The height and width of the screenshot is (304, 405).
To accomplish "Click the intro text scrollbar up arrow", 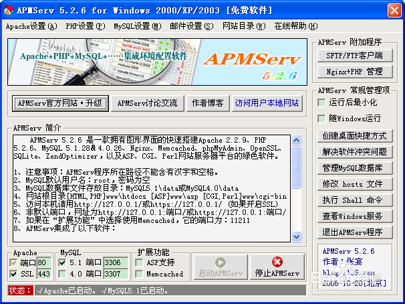I will click(x=297, y=140).
